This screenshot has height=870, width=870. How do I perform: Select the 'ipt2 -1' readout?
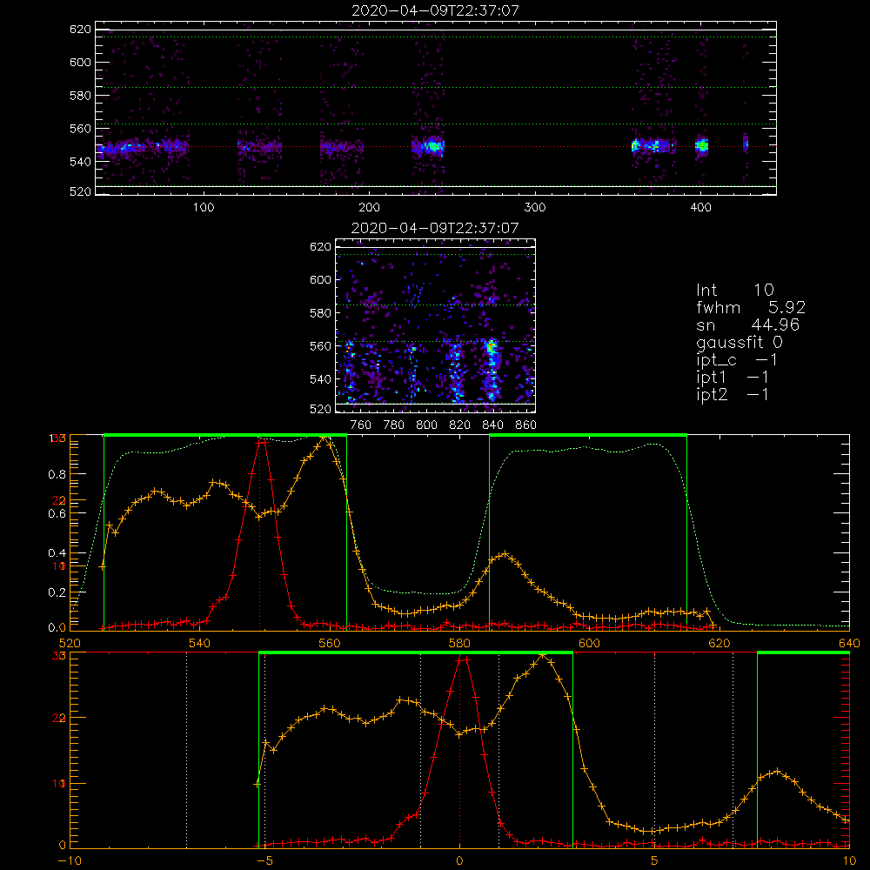[x=733, y=394]
